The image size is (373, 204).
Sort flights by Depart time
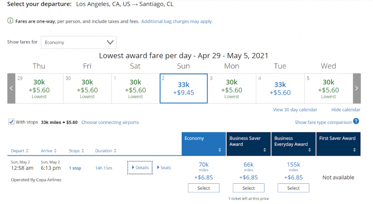click(19, 151)
